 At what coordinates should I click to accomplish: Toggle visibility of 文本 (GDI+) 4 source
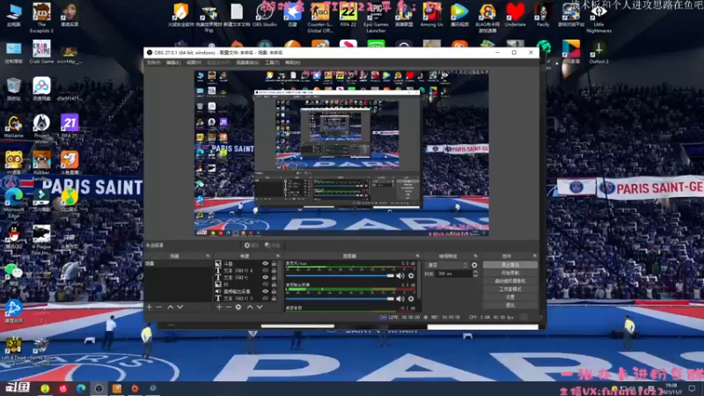point(266,270)
